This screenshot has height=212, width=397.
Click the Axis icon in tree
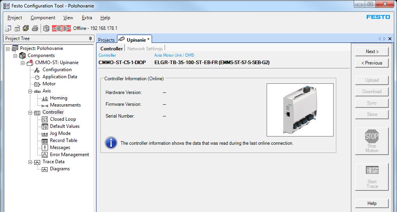[x=37, y=91]
